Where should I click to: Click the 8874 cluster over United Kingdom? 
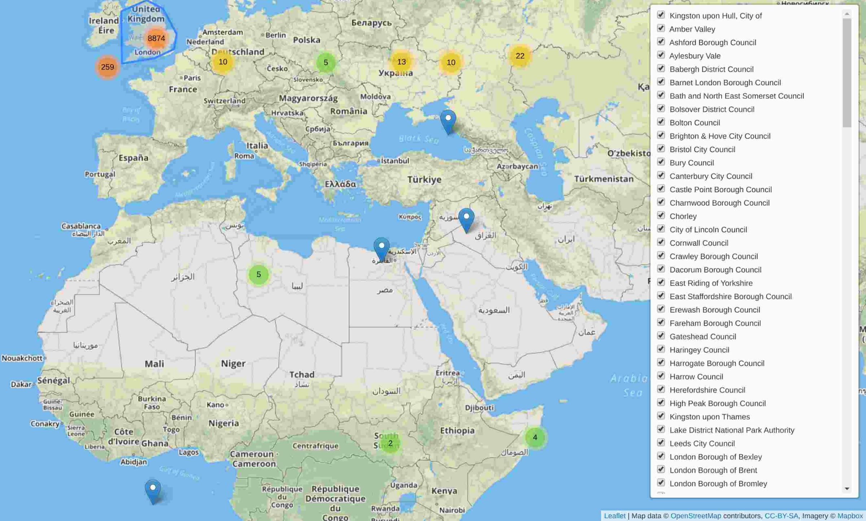(156, 38)
